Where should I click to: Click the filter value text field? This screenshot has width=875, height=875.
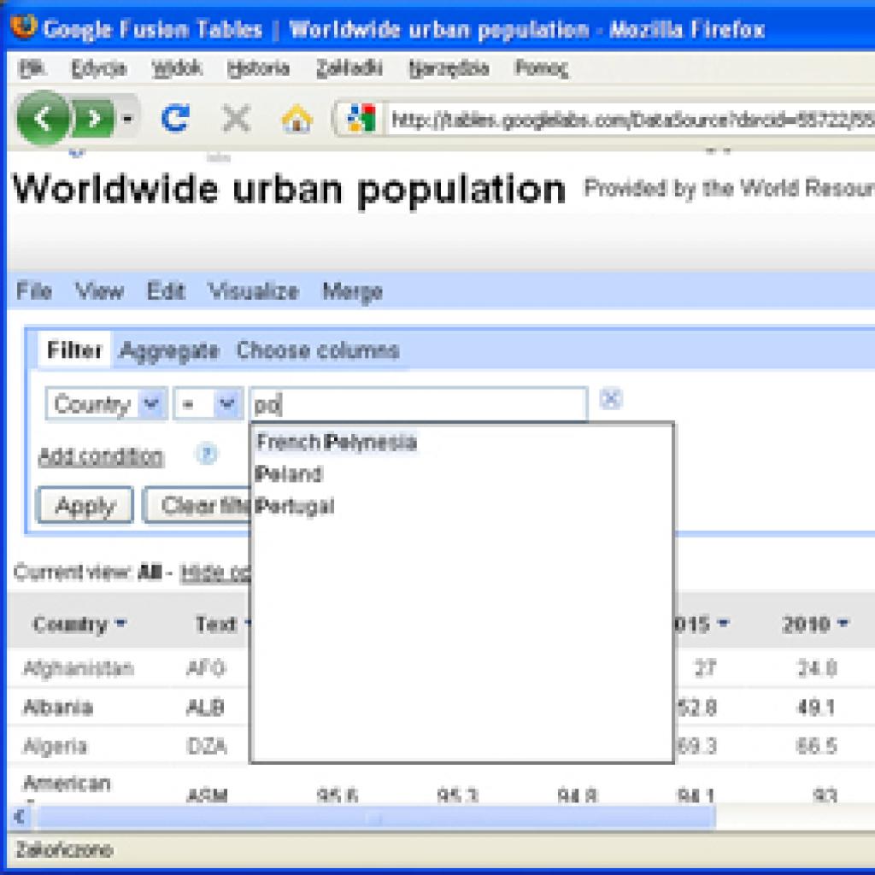tap(419, 404)
